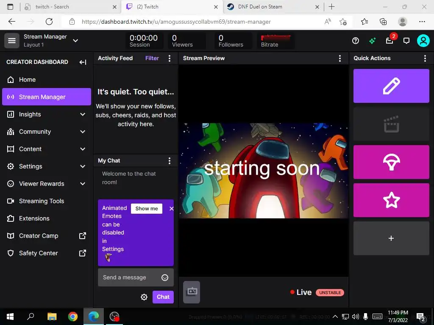Screen dimensions: 434x325
Task: Select Stream Manager in sidebar
Action: (47, 97)
